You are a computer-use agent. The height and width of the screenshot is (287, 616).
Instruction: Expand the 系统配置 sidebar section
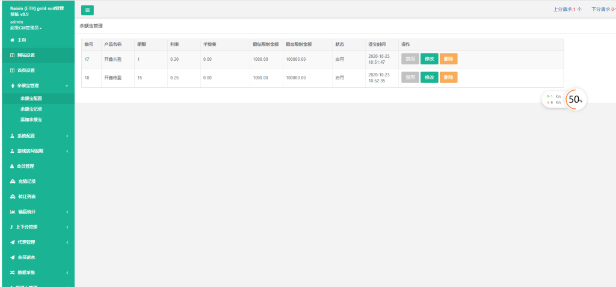36,136
